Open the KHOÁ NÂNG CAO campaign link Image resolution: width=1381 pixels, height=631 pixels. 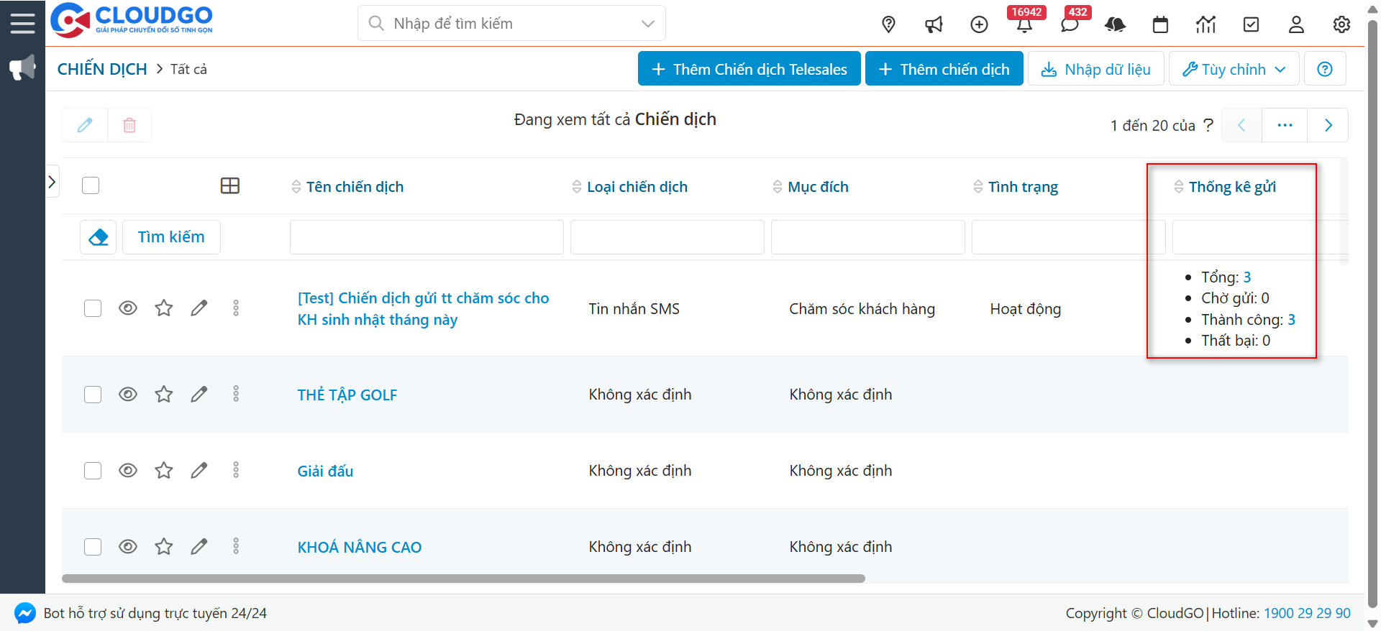[x=359, y=548]
